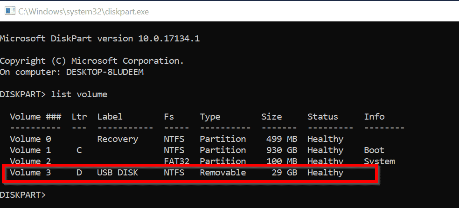459x208 pixels.
Task: Click drive letter 'D' of Volume 3
Action: (79, 173)
